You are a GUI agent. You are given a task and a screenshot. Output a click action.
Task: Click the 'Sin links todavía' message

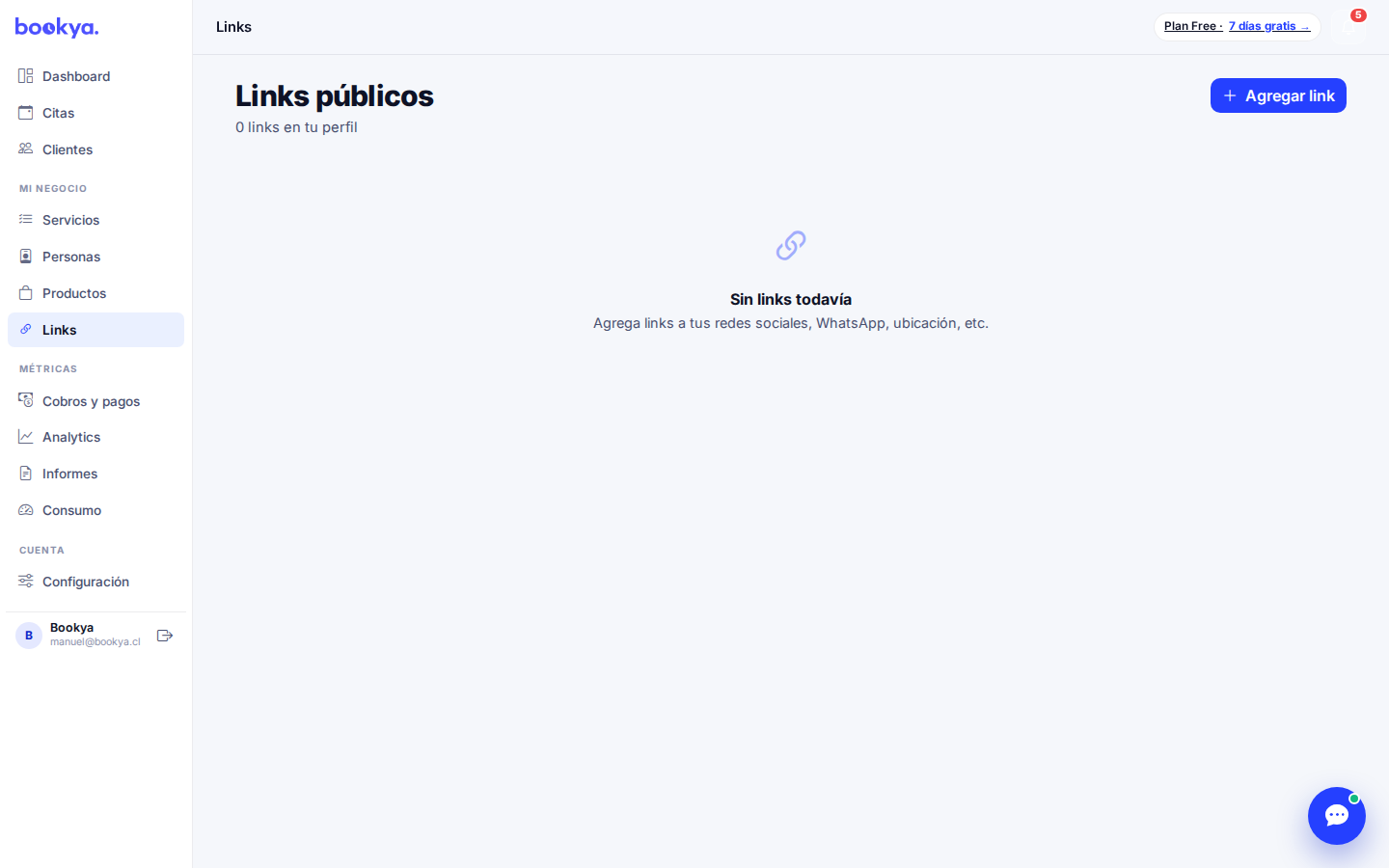click(791, 299)
